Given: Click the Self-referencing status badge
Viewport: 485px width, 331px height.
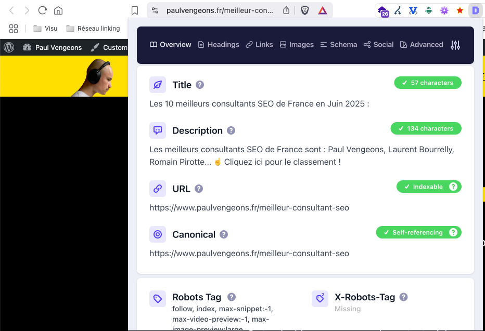Looking at the screenshot, I should tap(418, 232).
